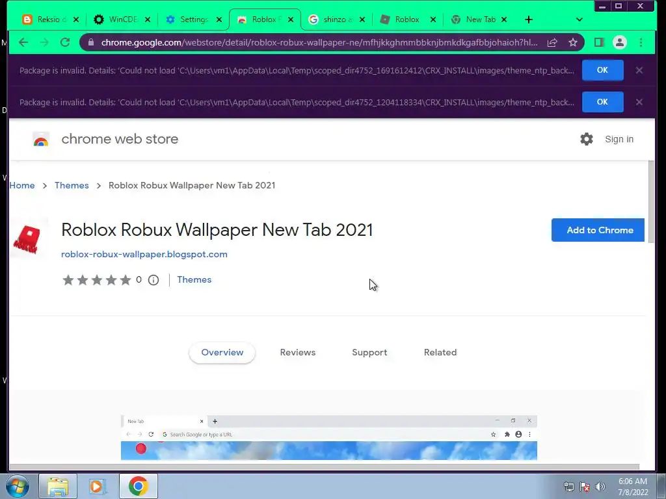Viewport: 666px width, 499px height.
Task: Click Add to Chrome button
Action: pyautogui.click(x=598, y=230)
